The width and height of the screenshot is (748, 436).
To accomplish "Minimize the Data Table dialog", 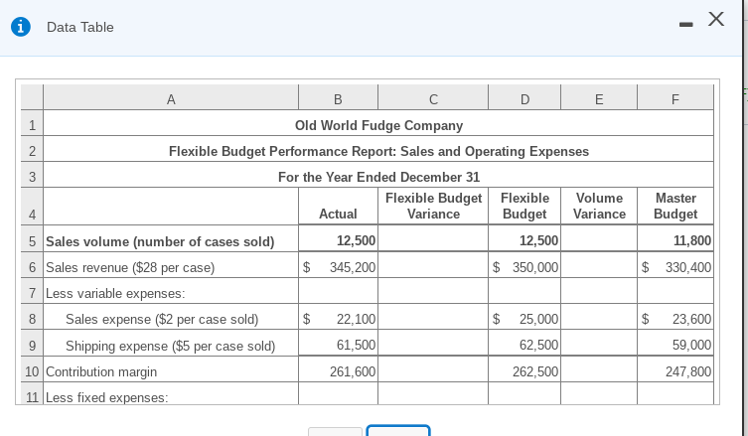I will (686, 24).
